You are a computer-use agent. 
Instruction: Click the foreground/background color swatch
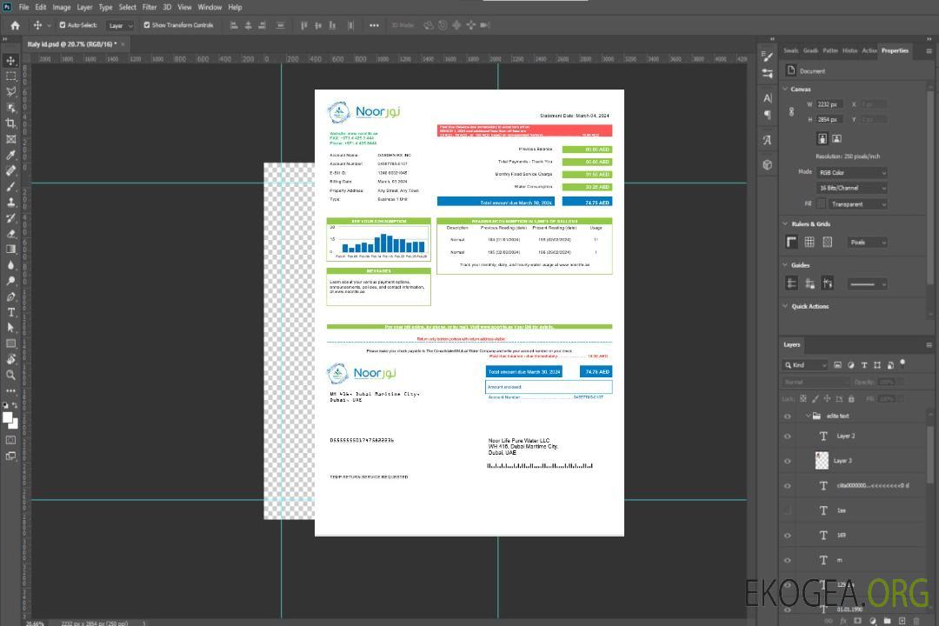pyautogui.click(x=10, y=420)
